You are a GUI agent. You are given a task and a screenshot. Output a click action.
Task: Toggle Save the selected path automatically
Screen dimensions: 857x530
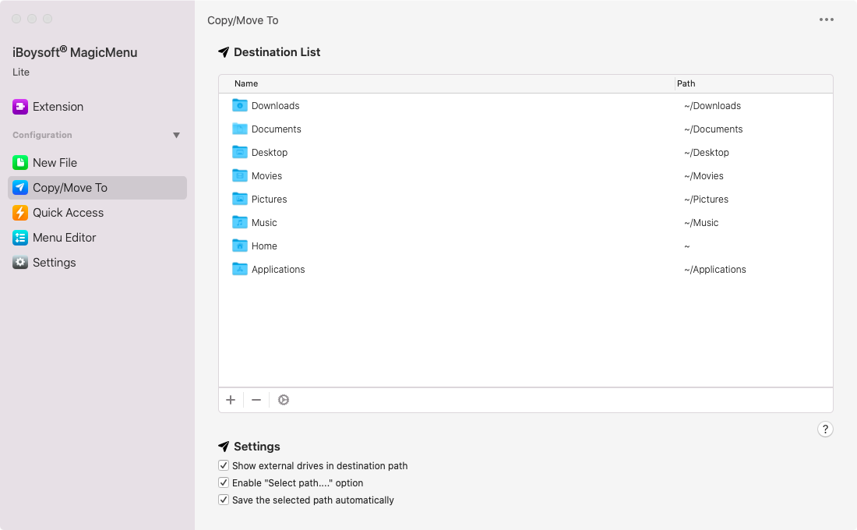[223, 500]
